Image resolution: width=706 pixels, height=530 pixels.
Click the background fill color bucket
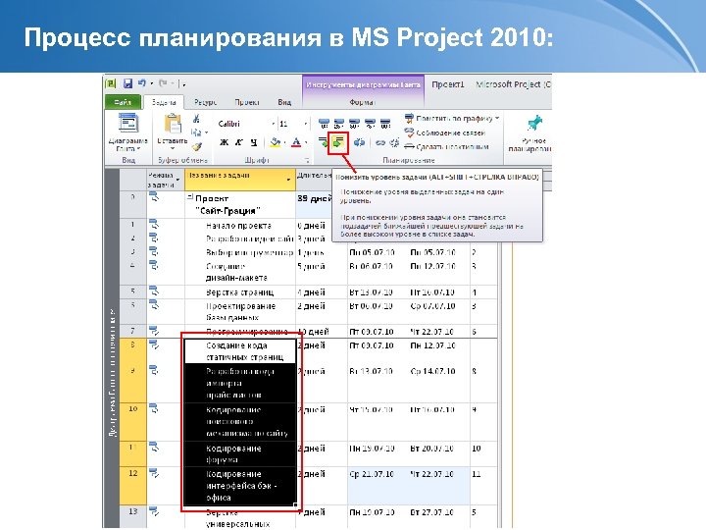click(x=275, y=143)
